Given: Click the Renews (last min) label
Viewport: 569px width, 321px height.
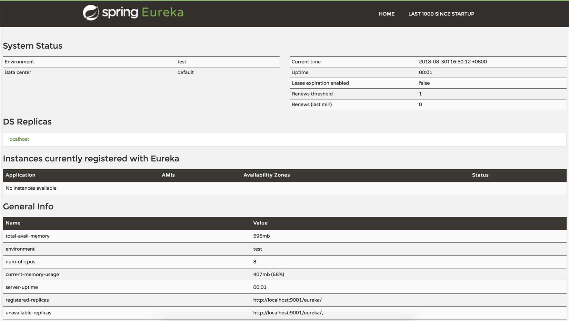Looking at the screenshot, I should tap(311, 104).
